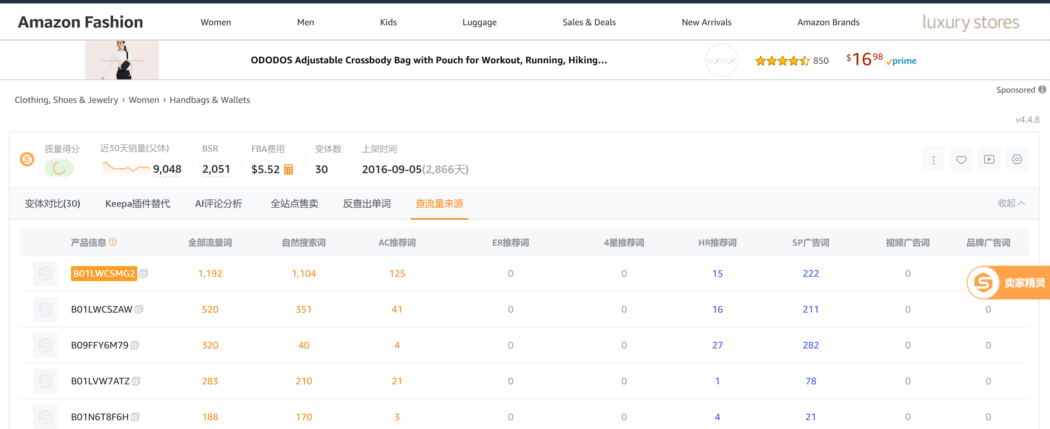Click the help icon beside 产品信息
The width and height of the screenshot is (1050, 429).
click(x=113, y=242)
